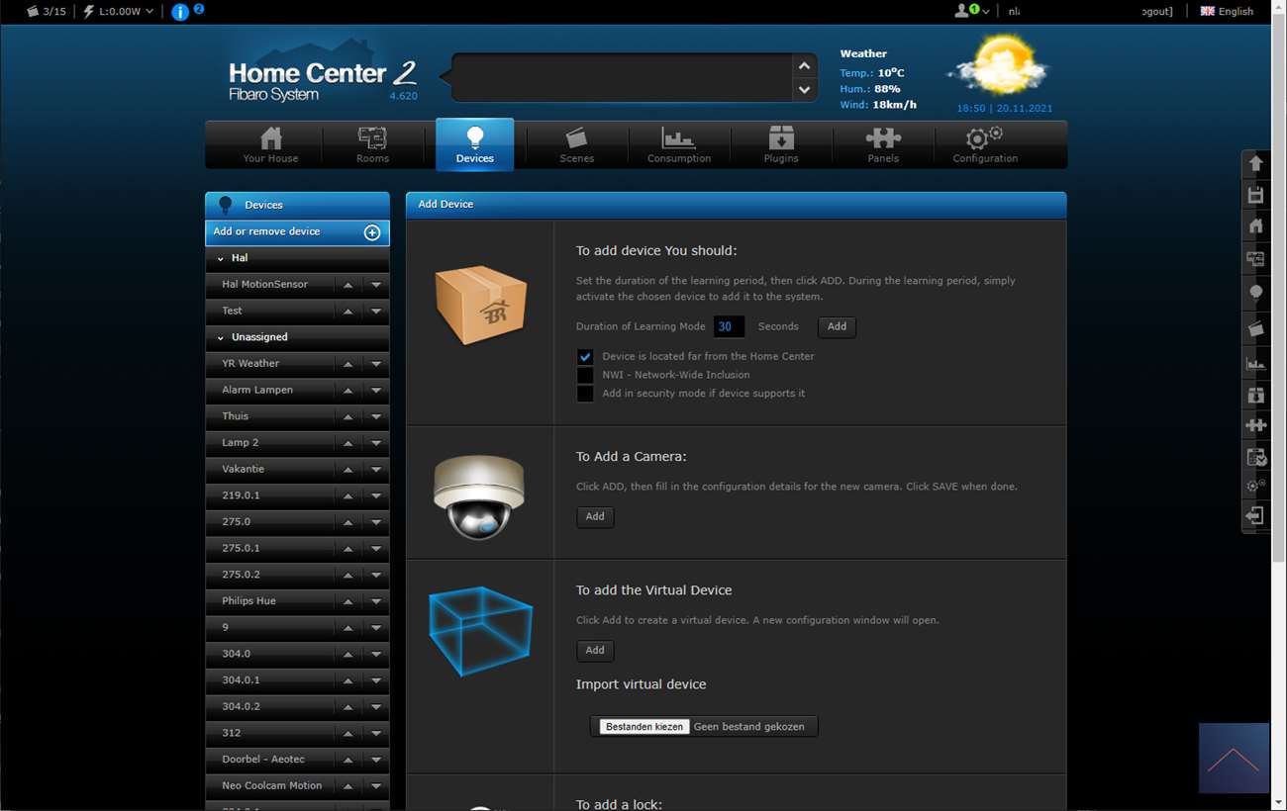Open the Your House tab

pos(270,145)
